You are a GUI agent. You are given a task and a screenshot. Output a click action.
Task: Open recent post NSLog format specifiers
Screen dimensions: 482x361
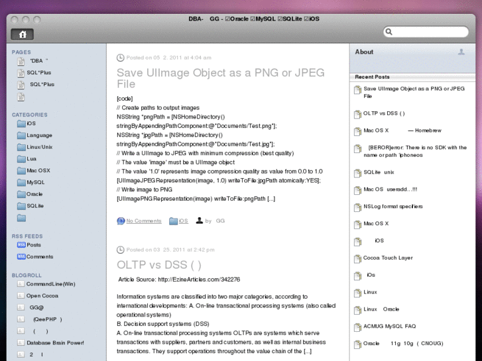click(392, 207)
